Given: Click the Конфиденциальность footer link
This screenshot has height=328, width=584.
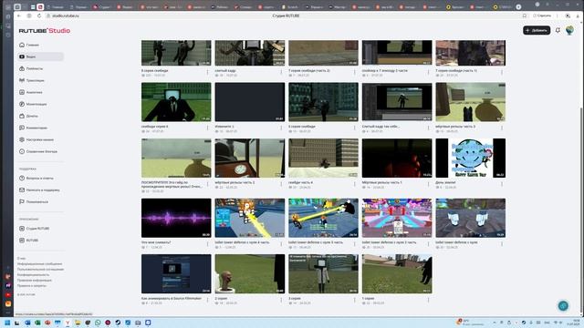Looking at the screenshot, I should pyautogui.click(x=33, y=275).
